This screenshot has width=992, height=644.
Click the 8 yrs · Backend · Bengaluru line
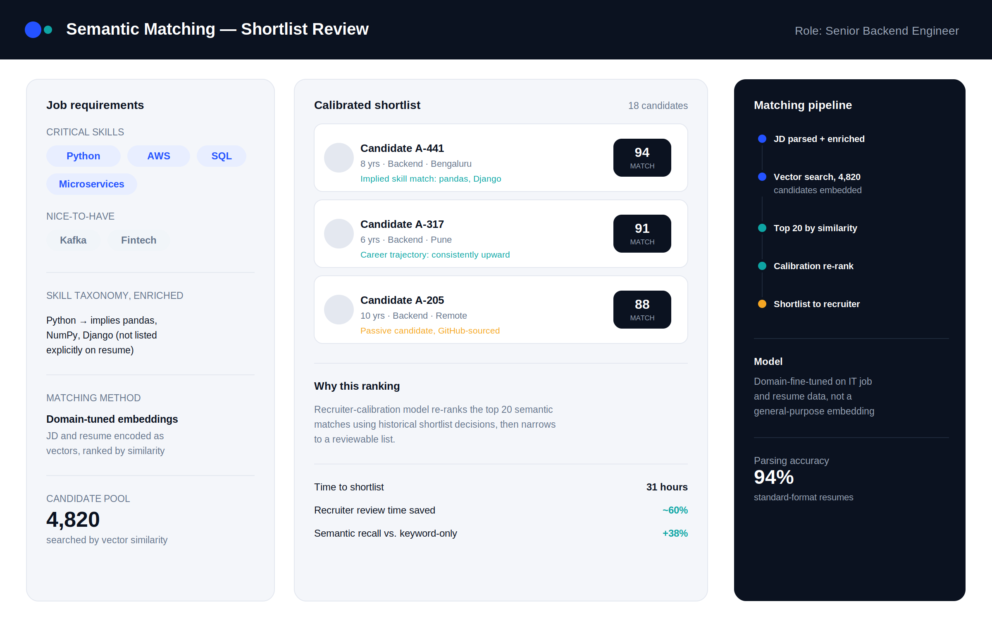[415, 164]
